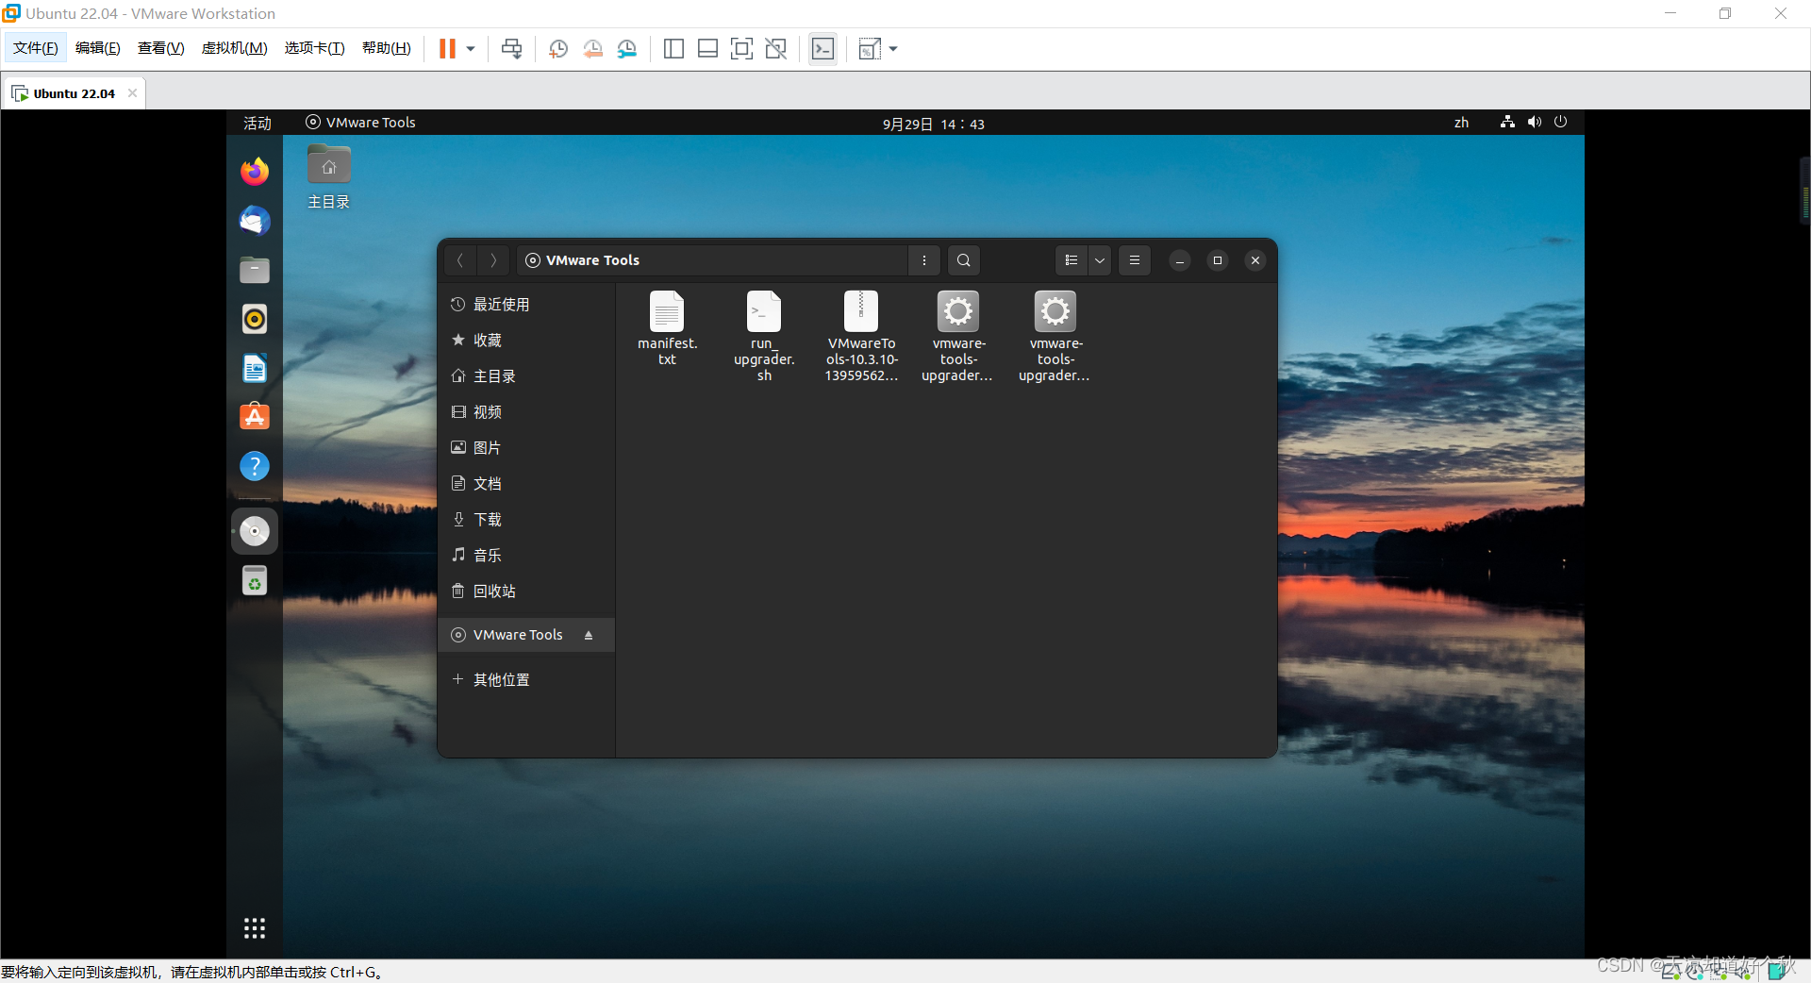Show or hide the library sidebar

point(673,49)
